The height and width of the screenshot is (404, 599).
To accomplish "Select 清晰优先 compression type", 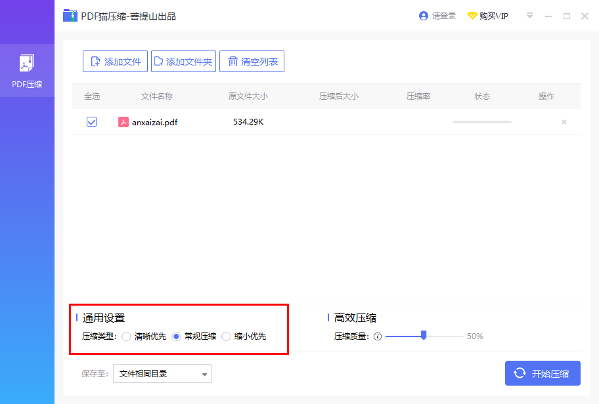I will click(x=126, y=336).
